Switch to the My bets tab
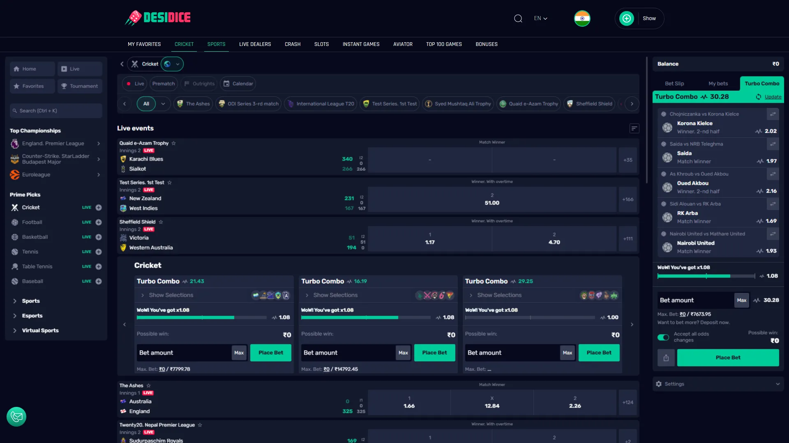 pyautogui.click(x=718, y=83)
